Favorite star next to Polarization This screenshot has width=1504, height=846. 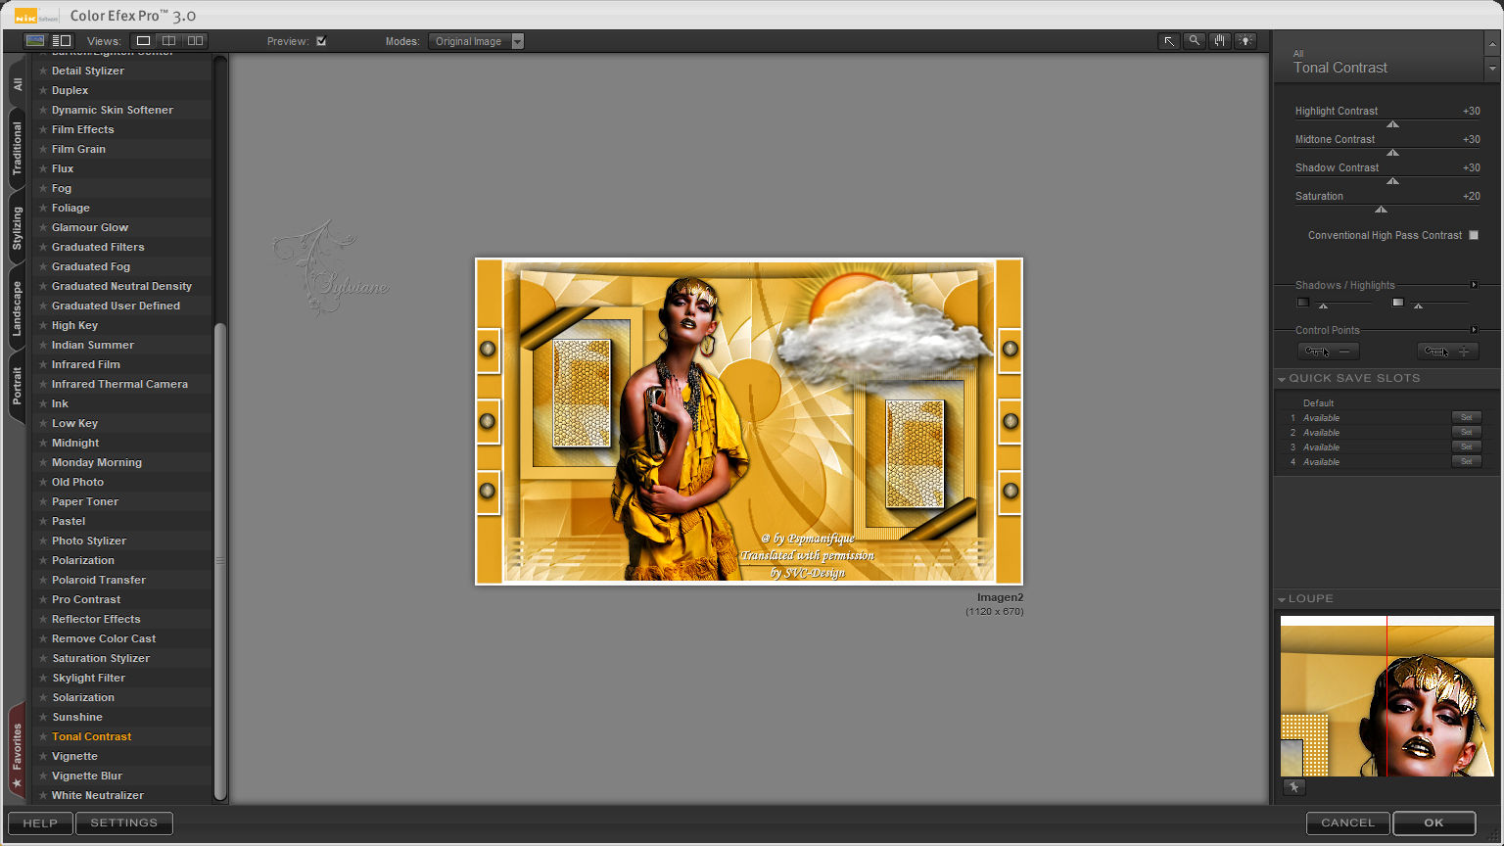coord(43,560)
